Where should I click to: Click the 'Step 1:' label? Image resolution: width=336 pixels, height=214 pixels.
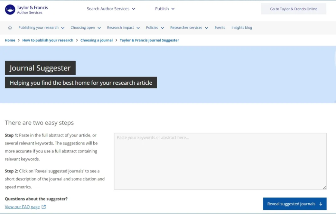[11, 135]
